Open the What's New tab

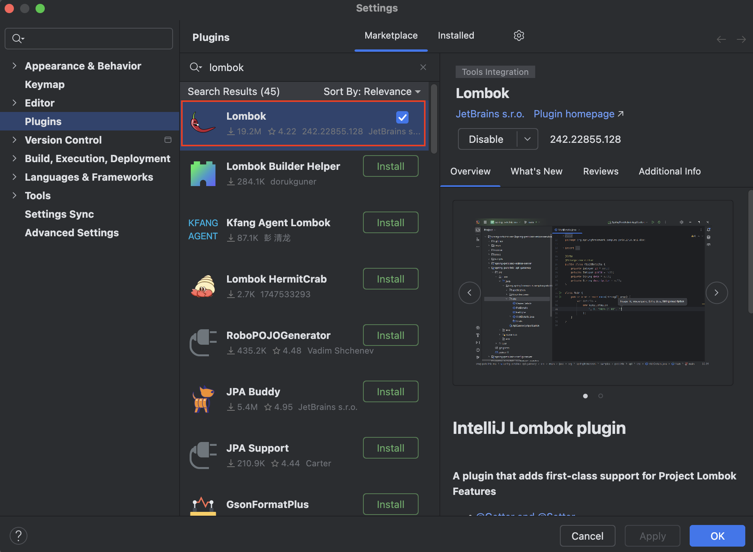tap(536, 171)
